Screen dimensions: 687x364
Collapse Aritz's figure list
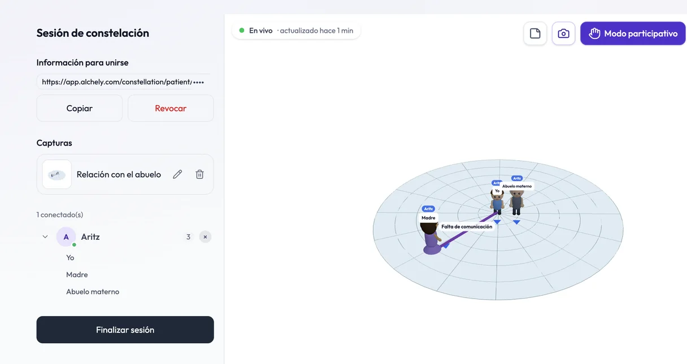pyautogui.click(x=45, y=237)
